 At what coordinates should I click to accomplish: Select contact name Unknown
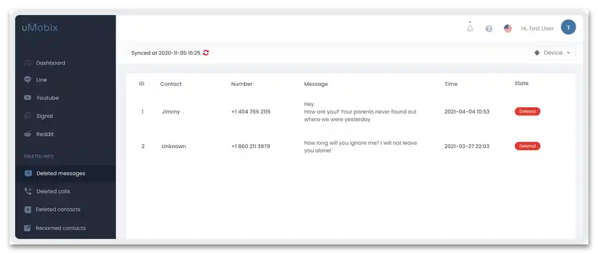174,146
